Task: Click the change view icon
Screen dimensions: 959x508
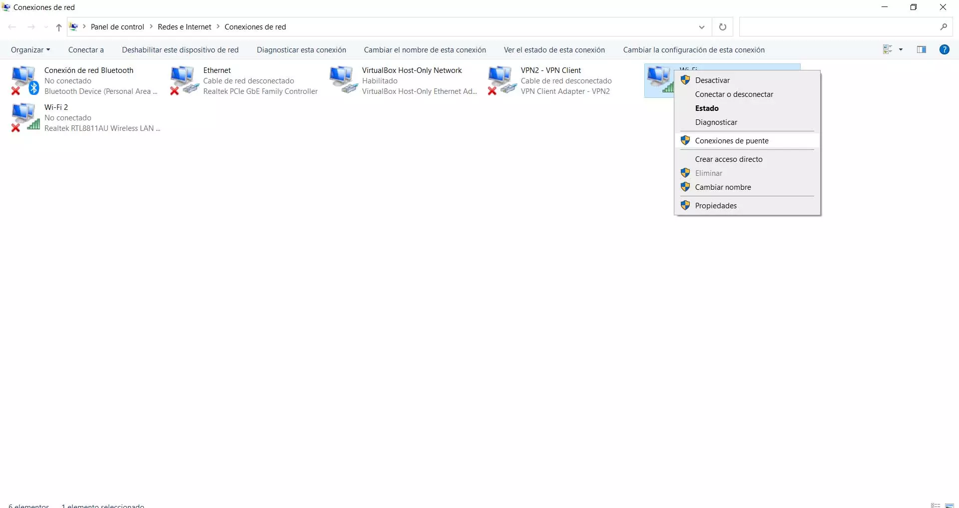Action: (888, 49)
